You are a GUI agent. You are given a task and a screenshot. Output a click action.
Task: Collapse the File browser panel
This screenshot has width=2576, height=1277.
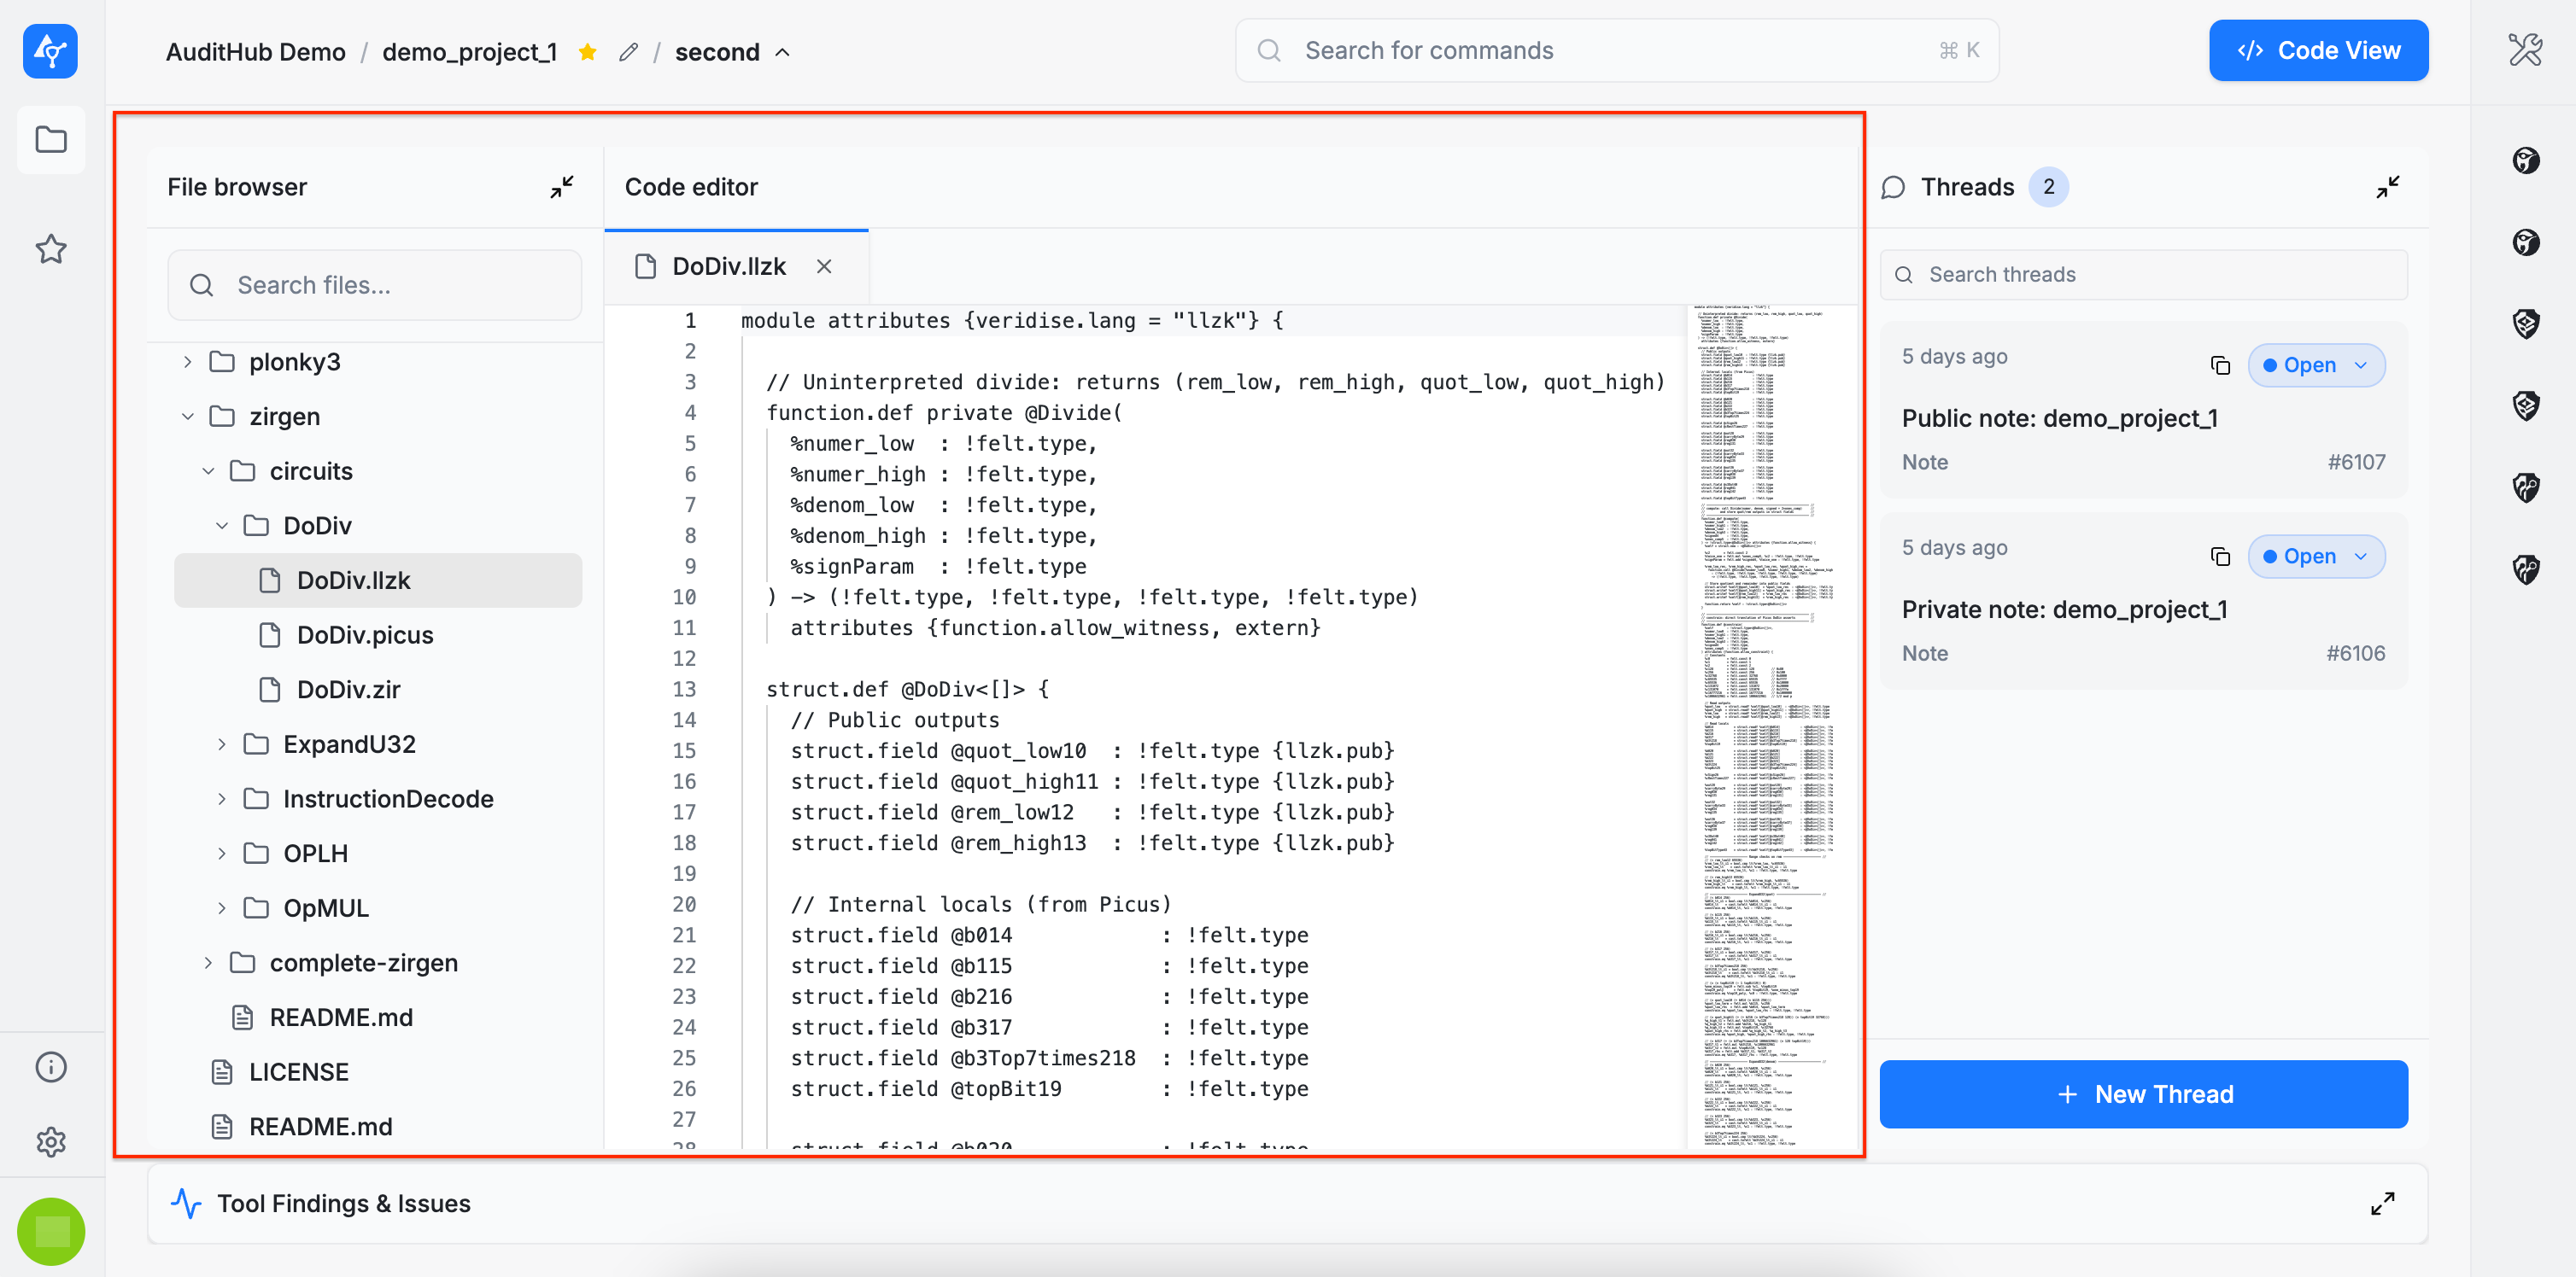pos(562,187)
